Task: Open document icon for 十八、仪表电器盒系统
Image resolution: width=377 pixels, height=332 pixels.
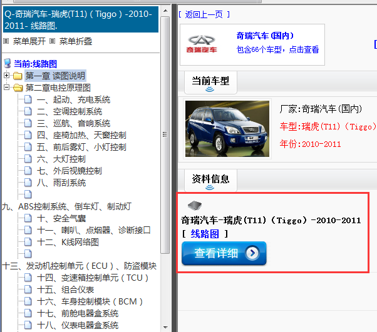Action: 28,325
